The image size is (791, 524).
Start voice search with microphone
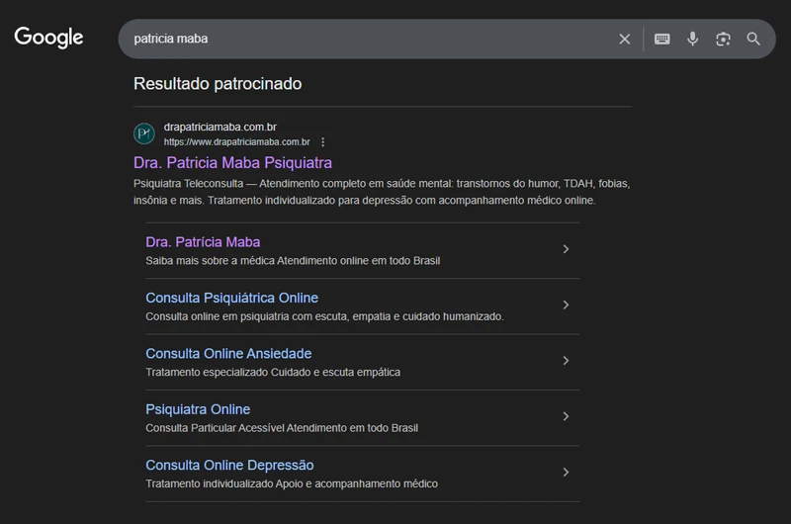click(692, 39)
